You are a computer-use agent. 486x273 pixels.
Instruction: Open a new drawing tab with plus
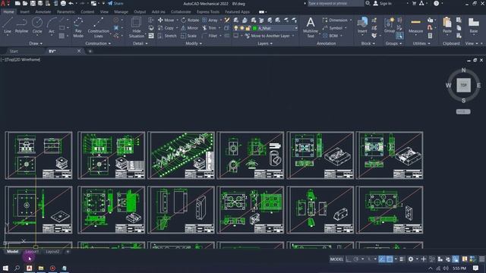(90, 51)
